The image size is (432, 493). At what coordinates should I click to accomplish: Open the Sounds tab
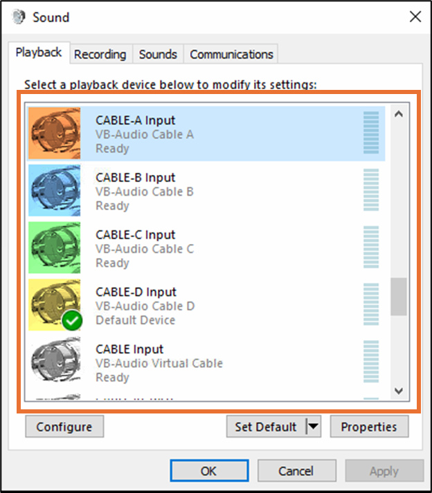tap(158, 55)
